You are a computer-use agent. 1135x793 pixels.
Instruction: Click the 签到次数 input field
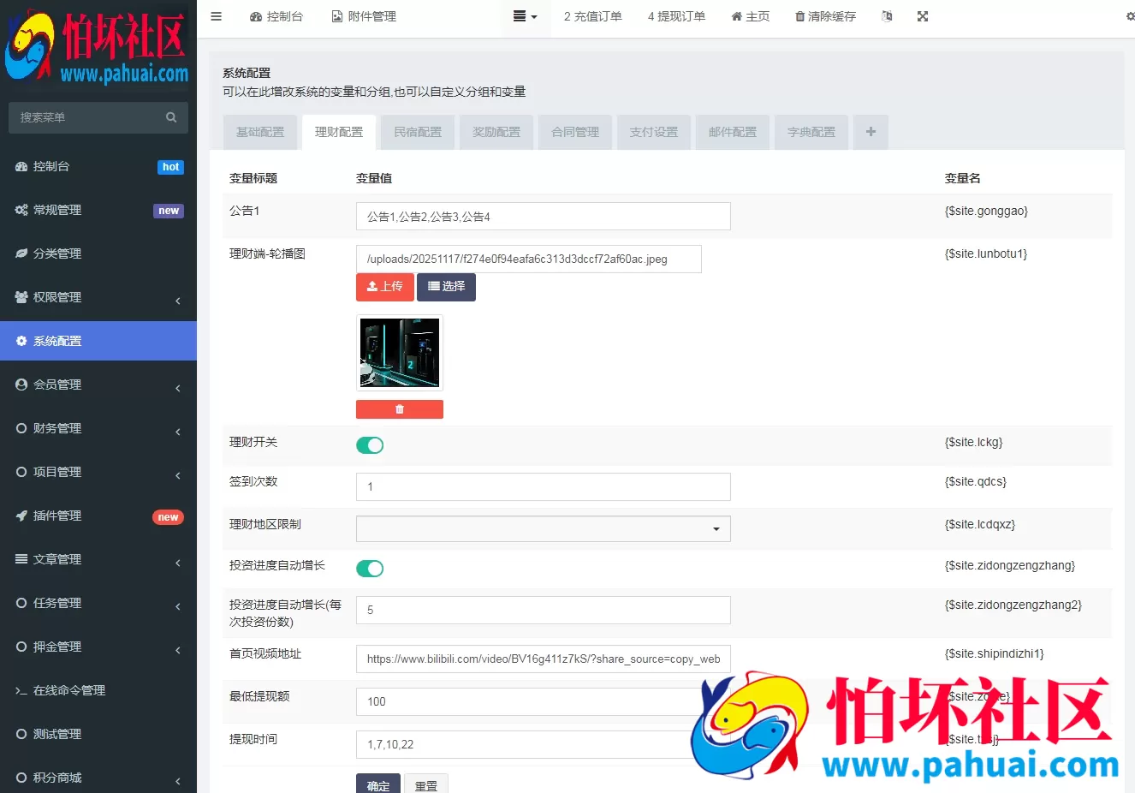click(544, 486)
